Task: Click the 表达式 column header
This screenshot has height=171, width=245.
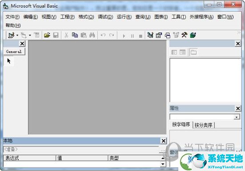Action: [x=29, y=158]
